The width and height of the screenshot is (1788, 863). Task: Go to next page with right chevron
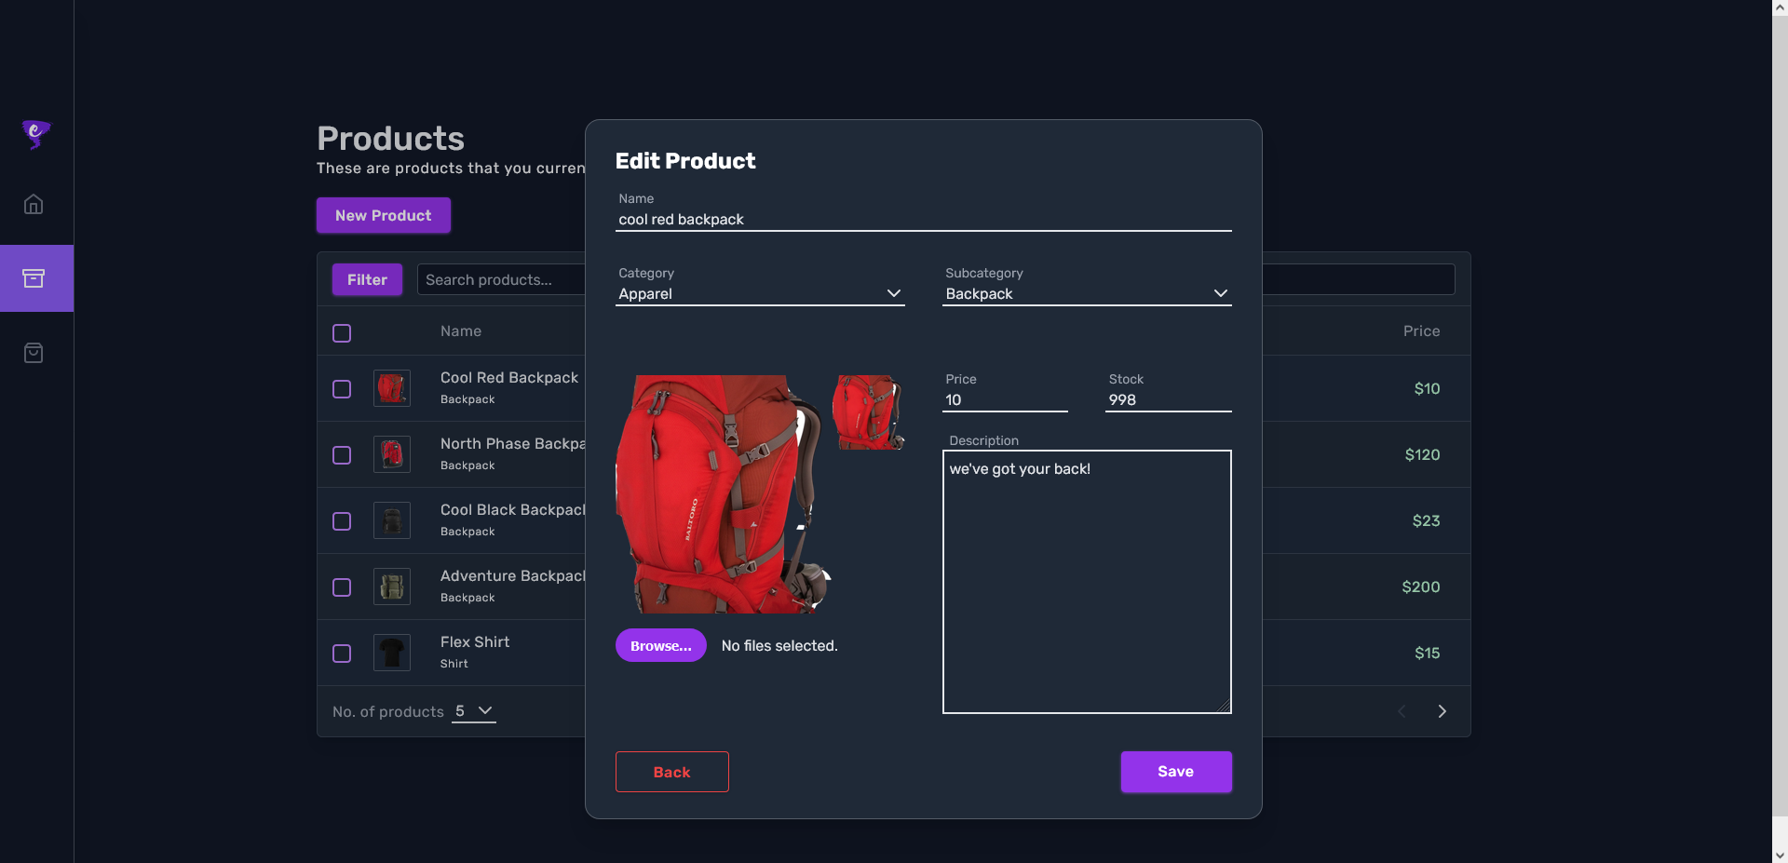pos(1442,711)
